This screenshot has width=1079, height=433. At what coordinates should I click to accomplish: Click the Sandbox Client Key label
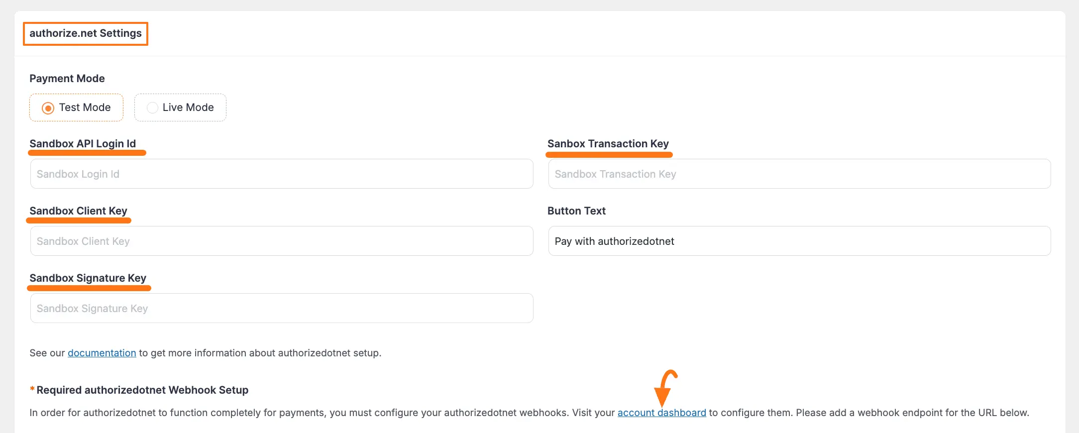pos(78,211)
